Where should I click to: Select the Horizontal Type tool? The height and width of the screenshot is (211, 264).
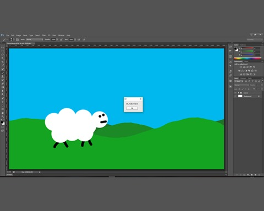(x=3, y=102)
